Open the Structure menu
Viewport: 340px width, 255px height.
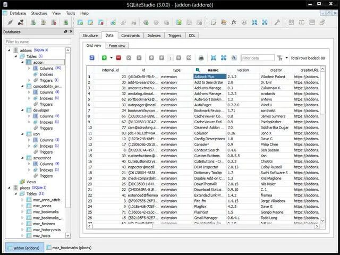tap(39, 13)
